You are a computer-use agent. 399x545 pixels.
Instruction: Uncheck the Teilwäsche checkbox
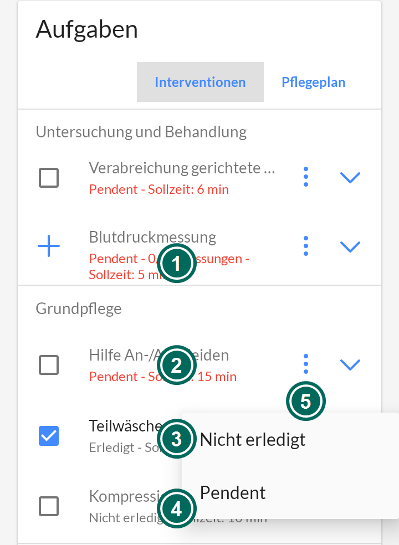pos(49,435)
